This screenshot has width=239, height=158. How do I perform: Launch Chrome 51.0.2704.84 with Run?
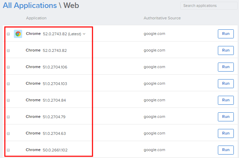[x=226, y=100]
